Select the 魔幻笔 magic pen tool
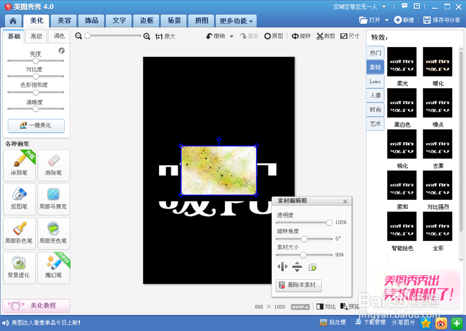 [x=54, y=268]
